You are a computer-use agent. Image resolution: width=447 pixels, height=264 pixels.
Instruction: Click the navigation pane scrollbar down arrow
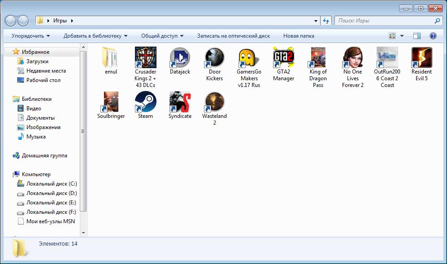click(83, 233)
